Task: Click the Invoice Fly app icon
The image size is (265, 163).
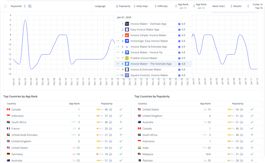Action: coord(127,52)
